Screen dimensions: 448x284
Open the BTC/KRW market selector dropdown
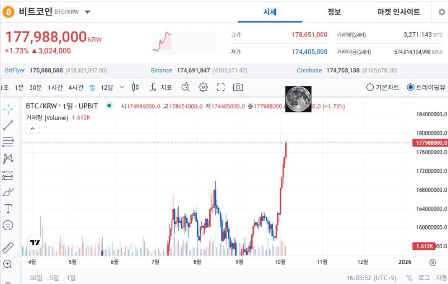click(x=87, y=12)
